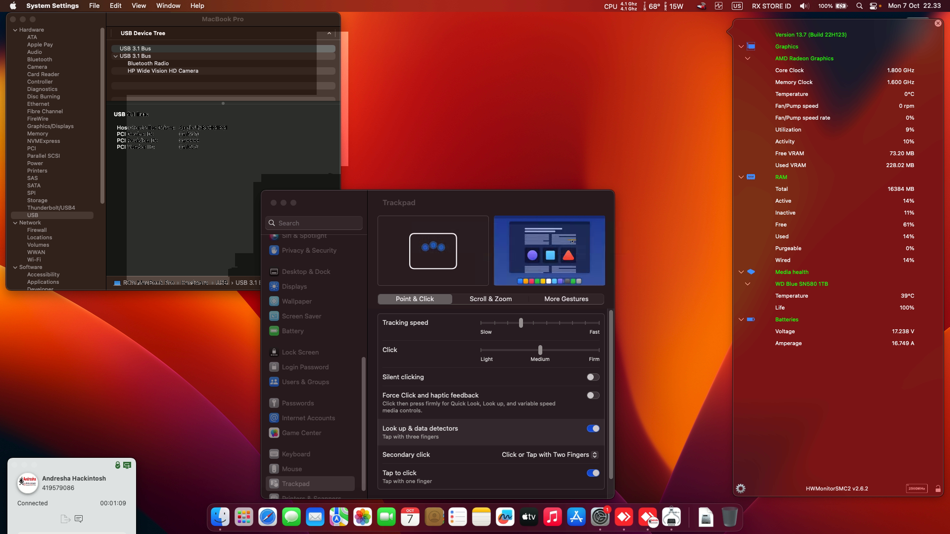This screenshot has height=534, width=950.
Task: Open Desktop & Dock settings
Action: 306,271
